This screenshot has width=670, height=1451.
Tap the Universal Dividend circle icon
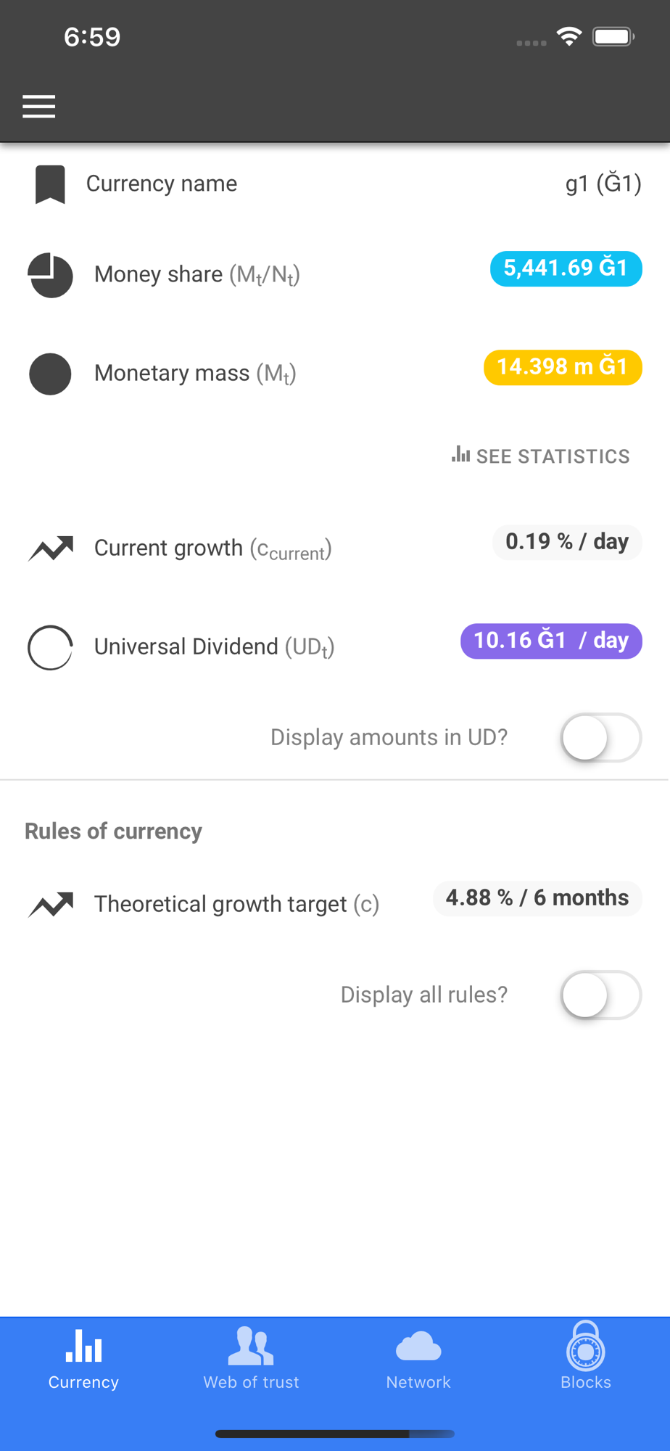click(x=50, y=647)
